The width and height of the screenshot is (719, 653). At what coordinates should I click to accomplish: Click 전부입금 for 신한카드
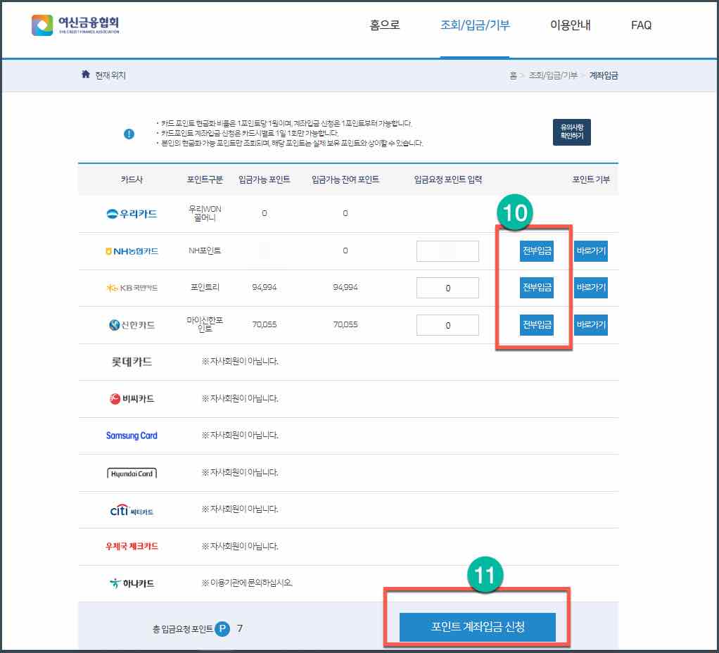537,324
